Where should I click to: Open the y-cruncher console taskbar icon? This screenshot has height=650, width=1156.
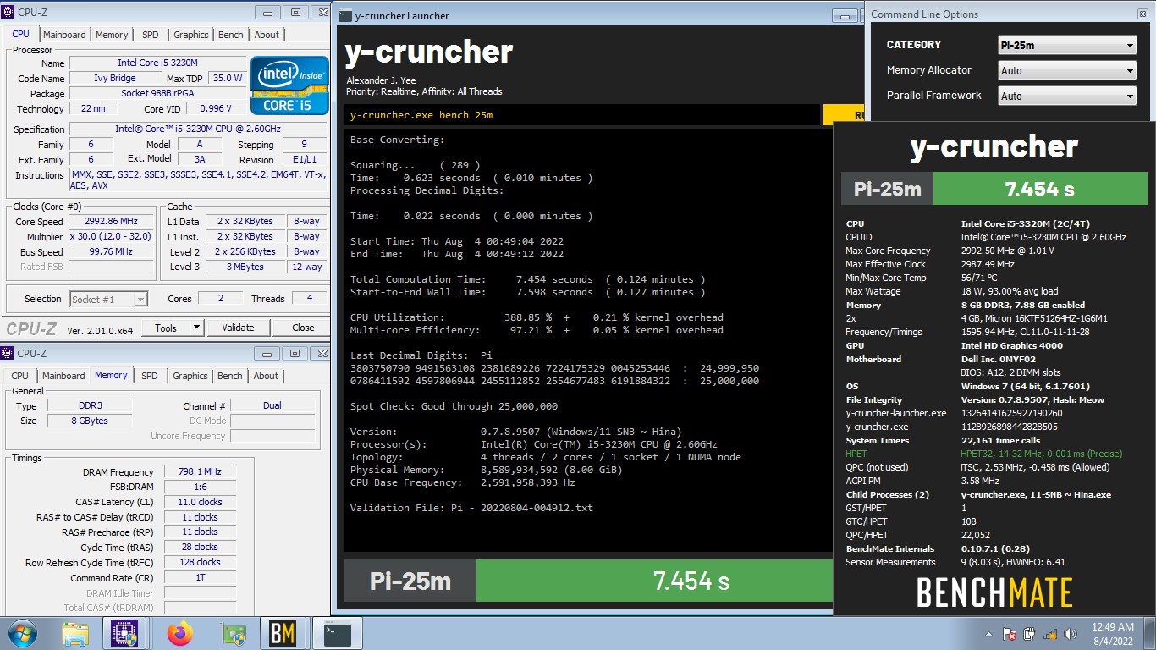[338, 633]
